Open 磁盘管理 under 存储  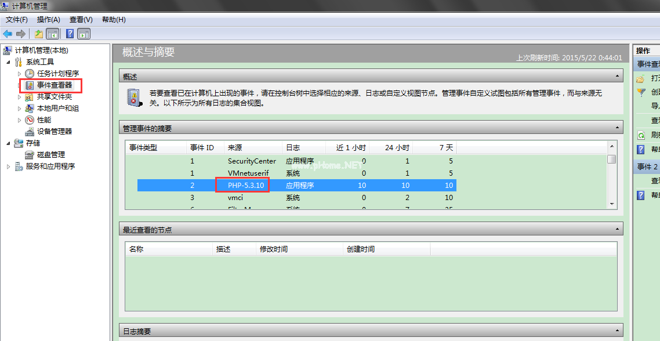51,155
